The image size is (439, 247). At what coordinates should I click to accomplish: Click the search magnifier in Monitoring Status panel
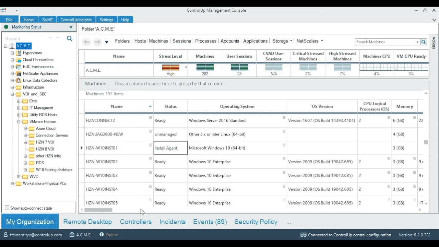[x=69, y=38]
